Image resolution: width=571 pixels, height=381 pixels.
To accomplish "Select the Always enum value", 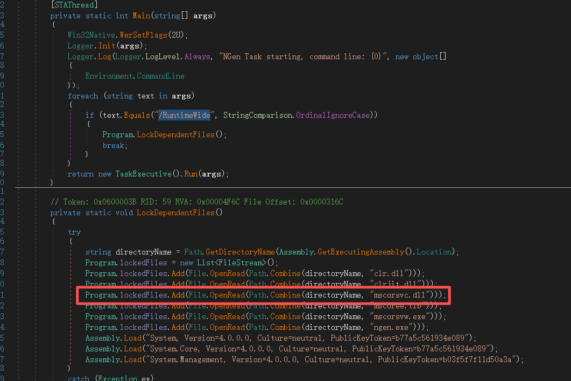I will (x=198, y=57).
